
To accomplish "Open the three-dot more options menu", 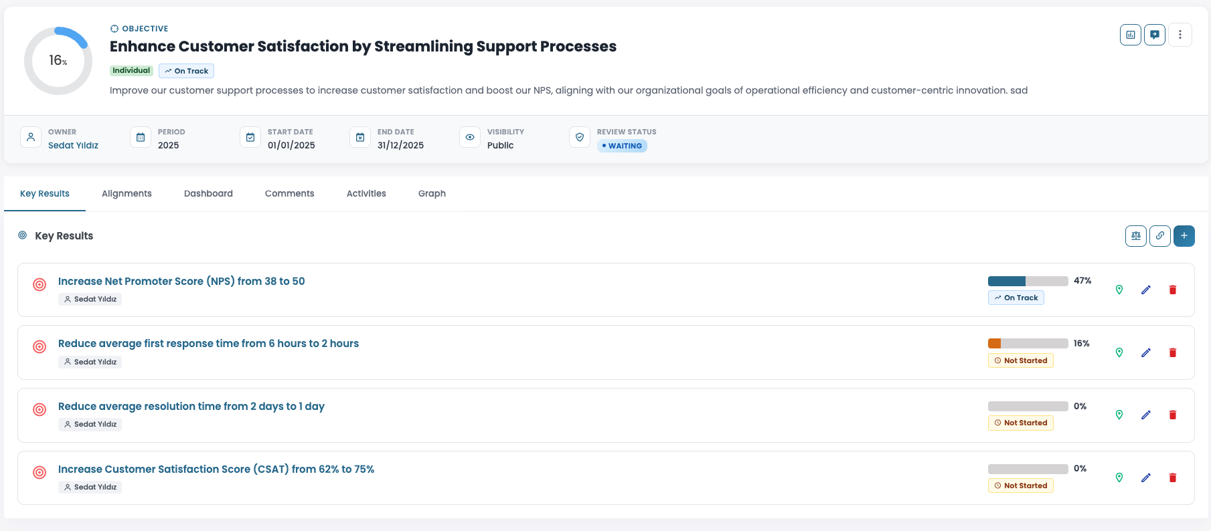I will pos(1180,35).
